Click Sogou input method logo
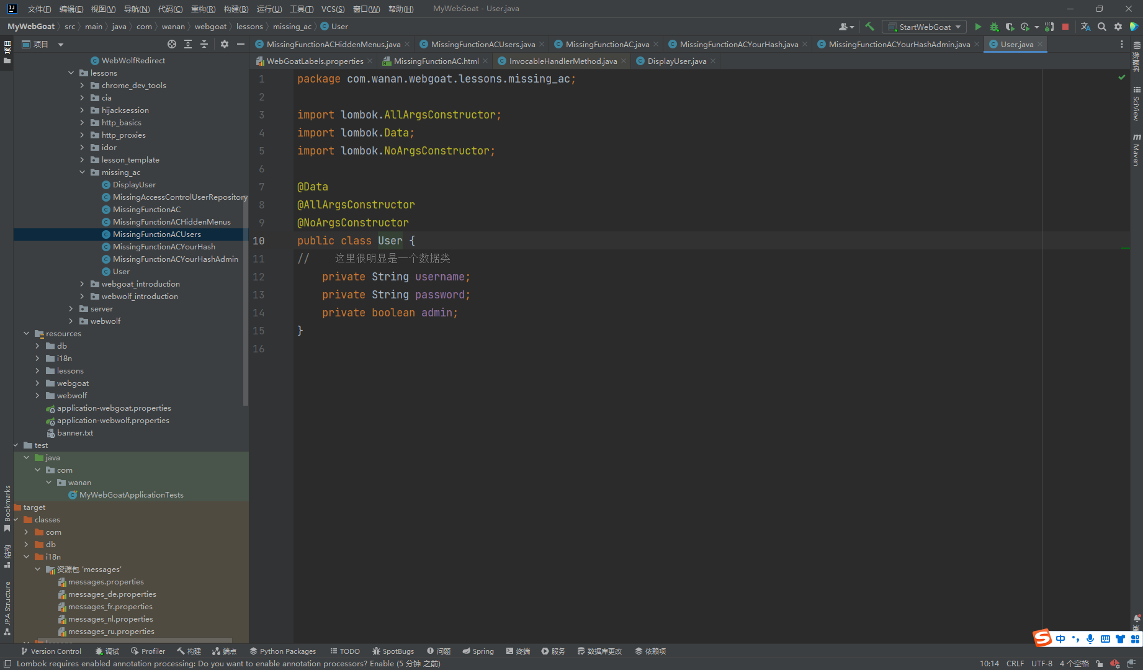The image size is (1143, 670). [1042, 638]
